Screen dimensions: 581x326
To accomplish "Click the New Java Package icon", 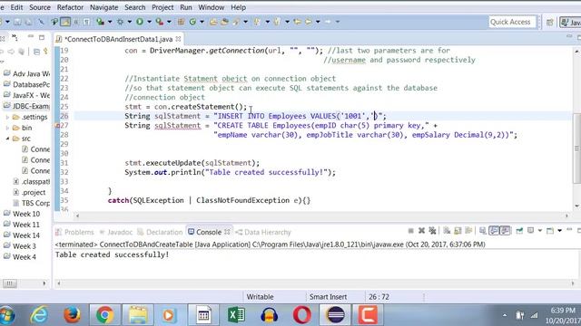I will [182, 22].
